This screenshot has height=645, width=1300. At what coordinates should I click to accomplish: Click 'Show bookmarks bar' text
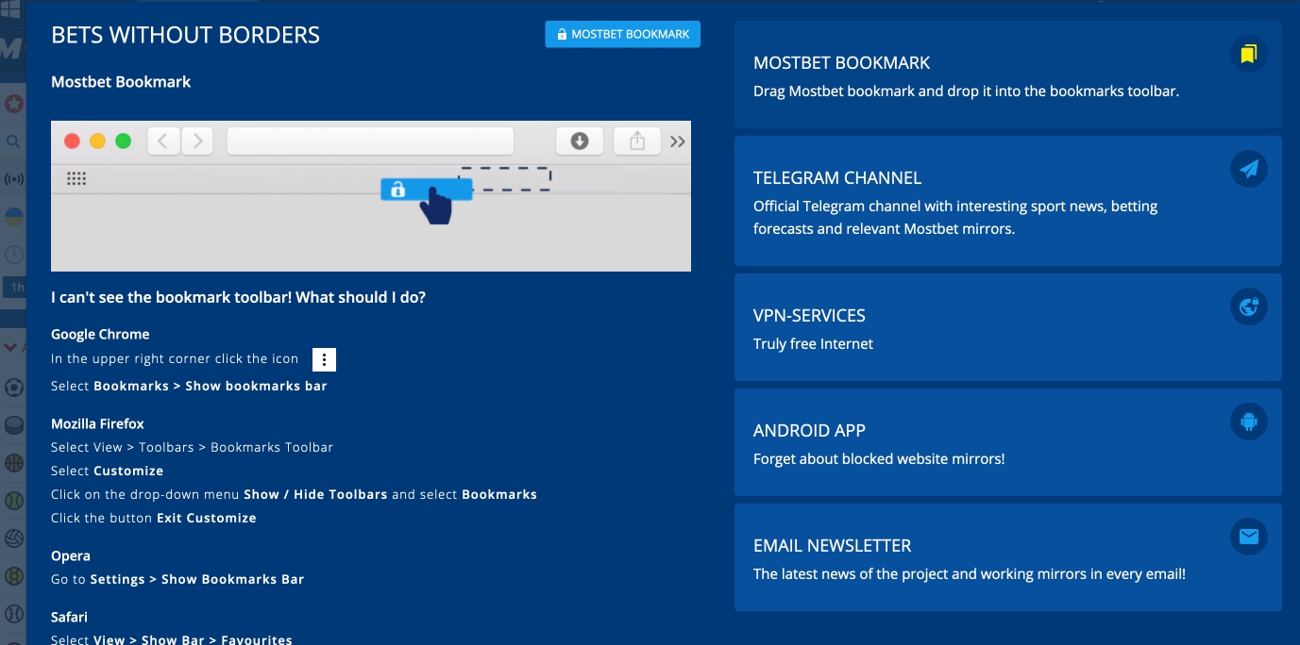click(x=256, y=386)
